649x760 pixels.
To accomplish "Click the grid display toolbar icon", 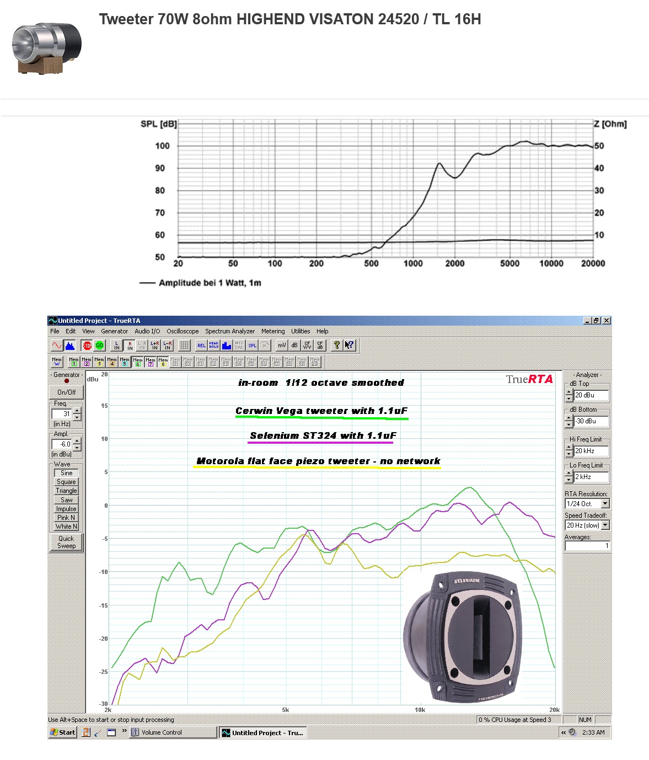I will (184, 346).
